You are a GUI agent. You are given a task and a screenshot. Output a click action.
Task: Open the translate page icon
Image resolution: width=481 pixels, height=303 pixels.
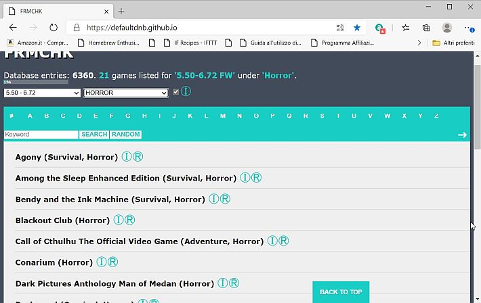tap(340, 28)
